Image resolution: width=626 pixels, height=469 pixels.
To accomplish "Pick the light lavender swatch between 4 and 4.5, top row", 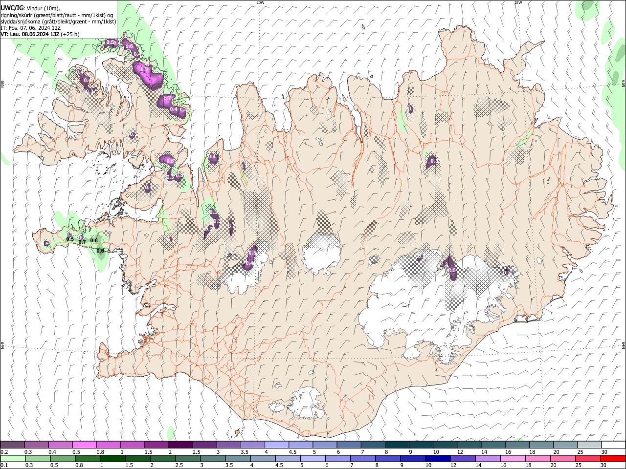I will tap(277, 445).
